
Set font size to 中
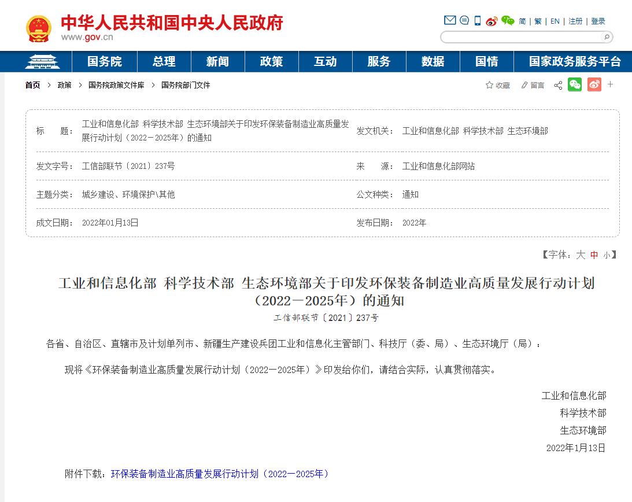594,254
